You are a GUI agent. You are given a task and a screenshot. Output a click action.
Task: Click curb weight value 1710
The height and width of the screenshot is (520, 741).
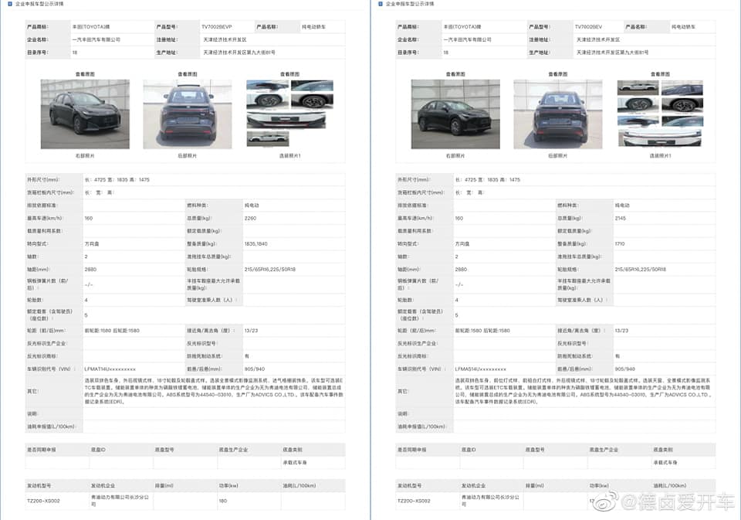pyautogui.click(x=620, y=243)
